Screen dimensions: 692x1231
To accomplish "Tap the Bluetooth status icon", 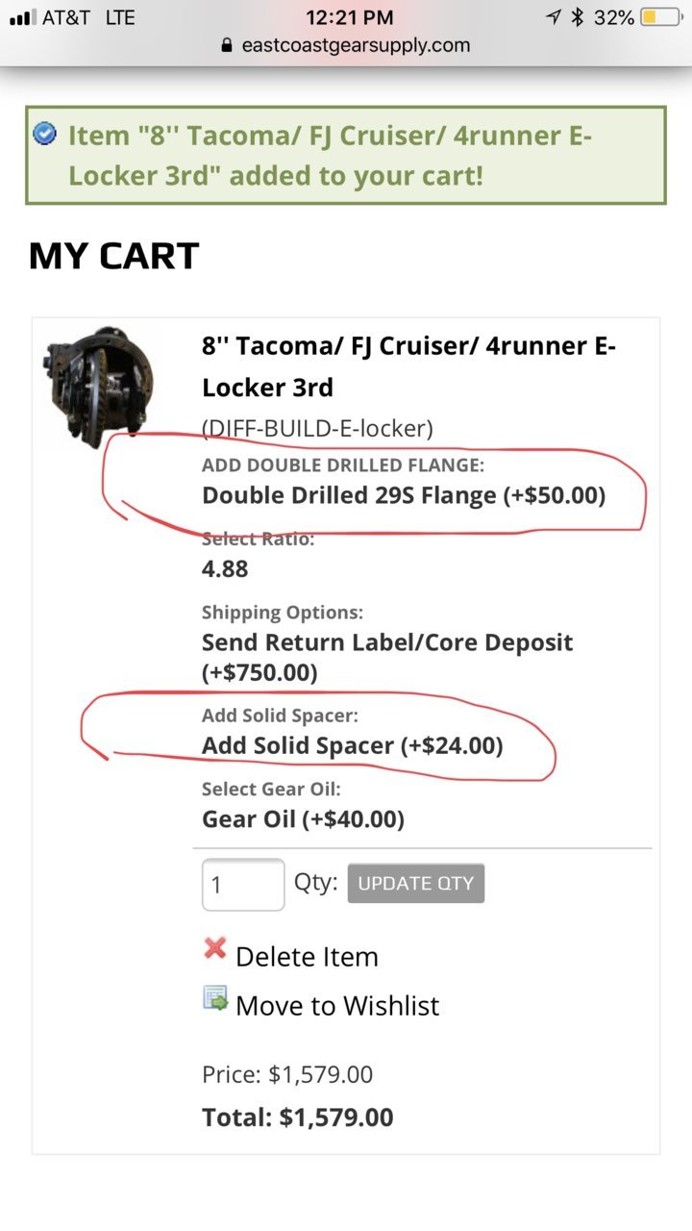I will [x=578, y=17].
